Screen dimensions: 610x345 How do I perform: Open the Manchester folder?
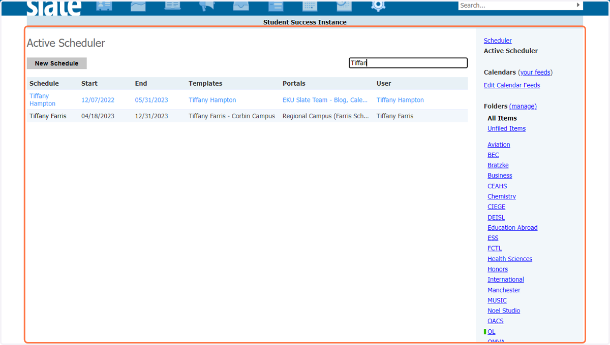504,290
